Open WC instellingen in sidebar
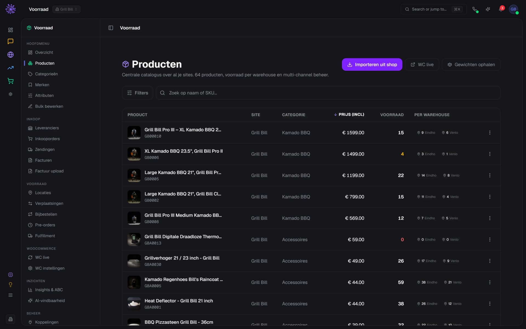The height and width of the screenshot is (329, 526). (x=50, y=268)
